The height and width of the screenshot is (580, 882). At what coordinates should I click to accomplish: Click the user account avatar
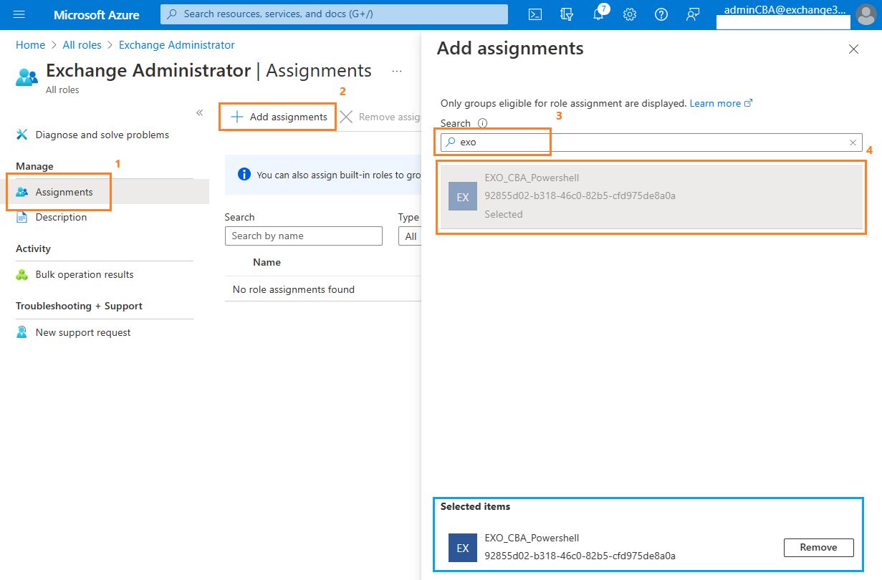point(866,14)
